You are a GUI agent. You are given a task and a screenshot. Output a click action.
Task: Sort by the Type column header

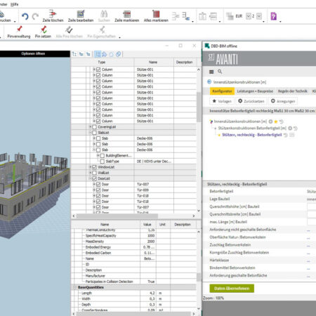[x=103, y=62]
